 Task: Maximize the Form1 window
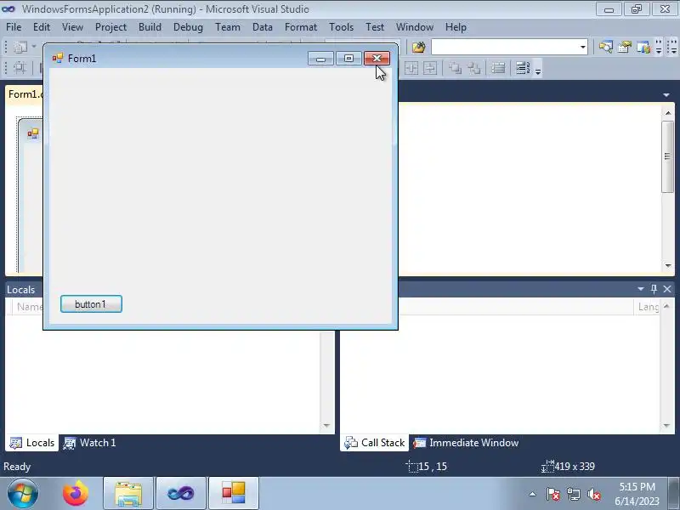click(x=348, y=58)
